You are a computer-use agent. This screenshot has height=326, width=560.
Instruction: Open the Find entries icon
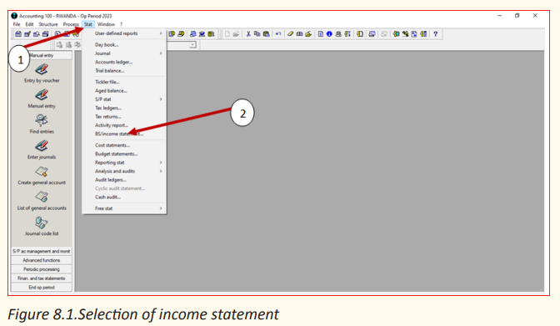(x=42, y=120)
